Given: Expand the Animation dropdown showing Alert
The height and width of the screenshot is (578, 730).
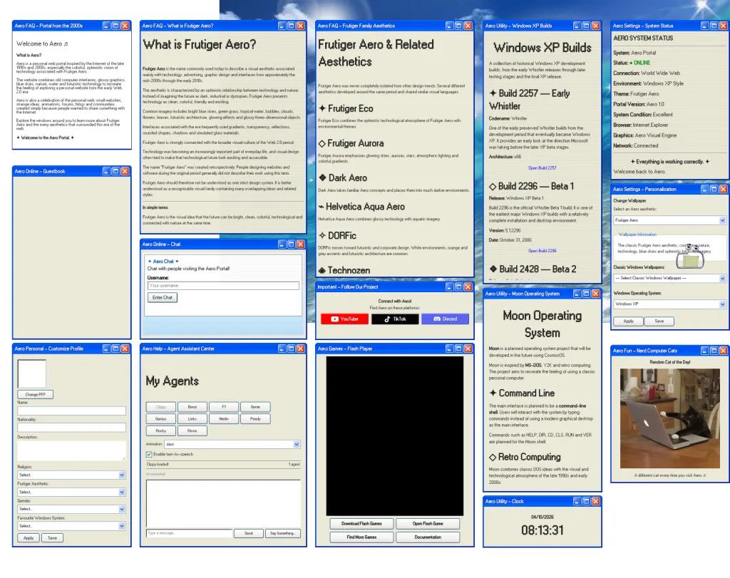Looking at the screenshot, I should tap(232, 445).
